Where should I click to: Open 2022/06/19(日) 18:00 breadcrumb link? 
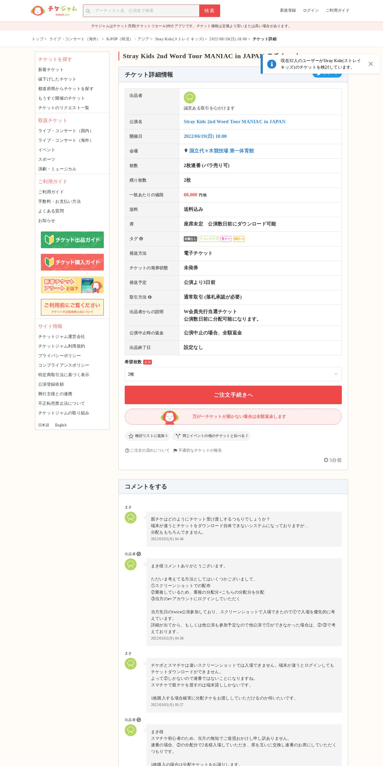pyautogui.click(x=228, y=39)
